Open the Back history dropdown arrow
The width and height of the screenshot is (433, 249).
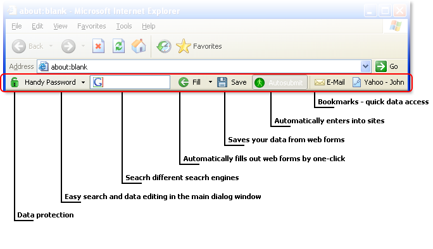point(51,46)
